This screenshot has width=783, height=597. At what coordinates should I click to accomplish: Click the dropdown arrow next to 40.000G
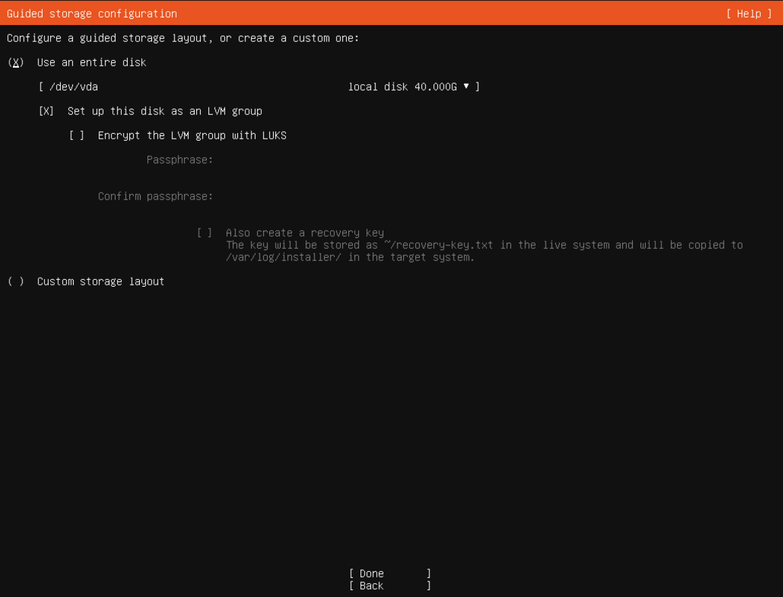click(x=466, y=87)
